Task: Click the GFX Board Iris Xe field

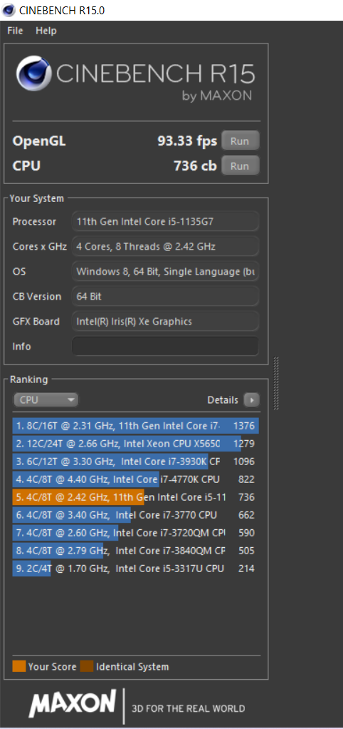Action: 166,321
